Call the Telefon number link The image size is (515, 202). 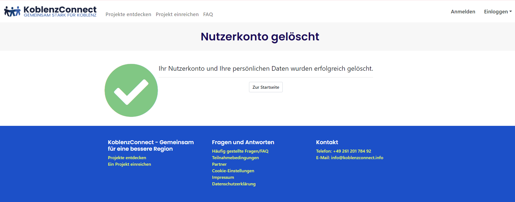pyautogui.click(x=344, y=151)
